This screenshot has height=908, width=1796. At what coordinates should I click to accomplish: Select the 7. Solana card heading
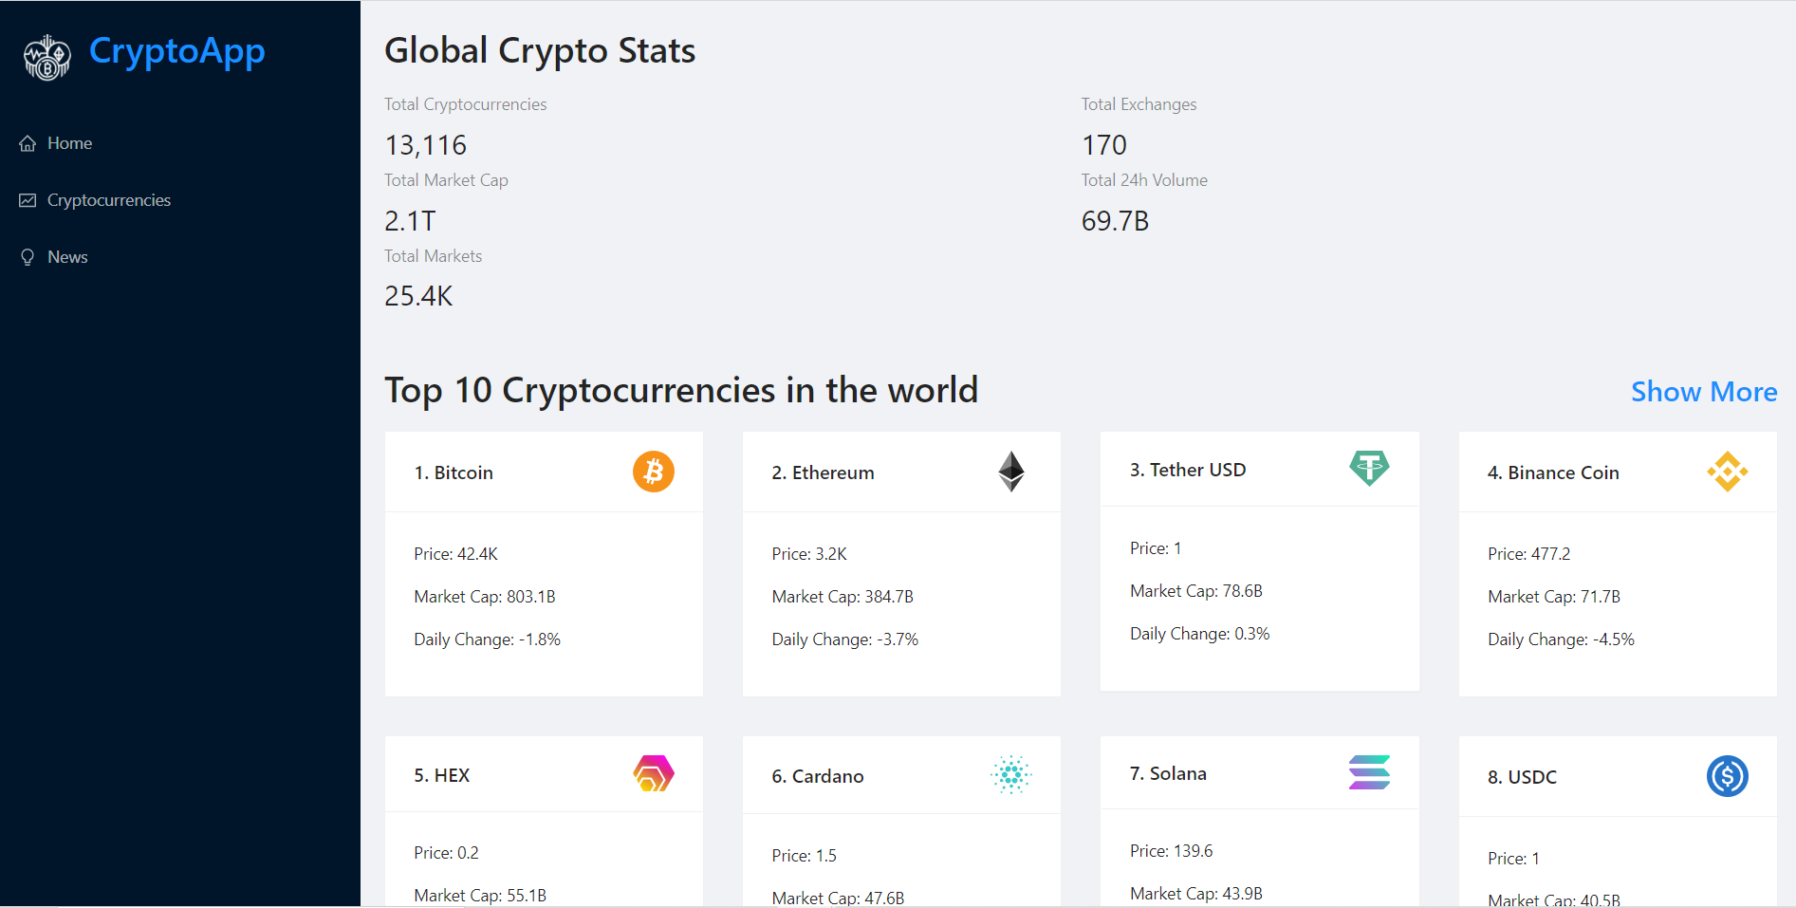[1168, 773]
